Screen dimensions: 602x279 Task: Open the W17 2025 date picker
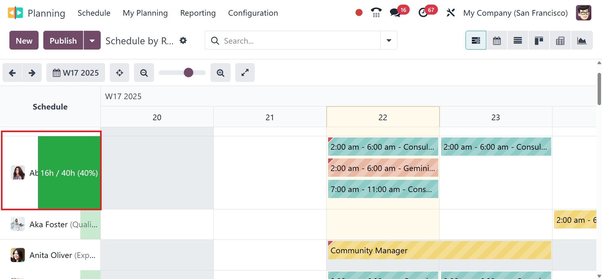(76, 73)
